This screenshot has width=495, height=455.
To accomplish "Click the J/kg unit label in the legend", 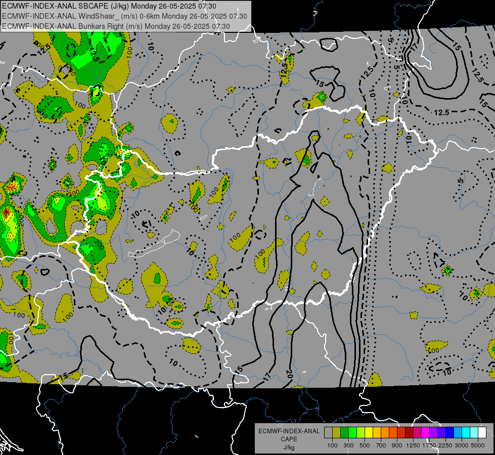I will [x=289, y=447].
